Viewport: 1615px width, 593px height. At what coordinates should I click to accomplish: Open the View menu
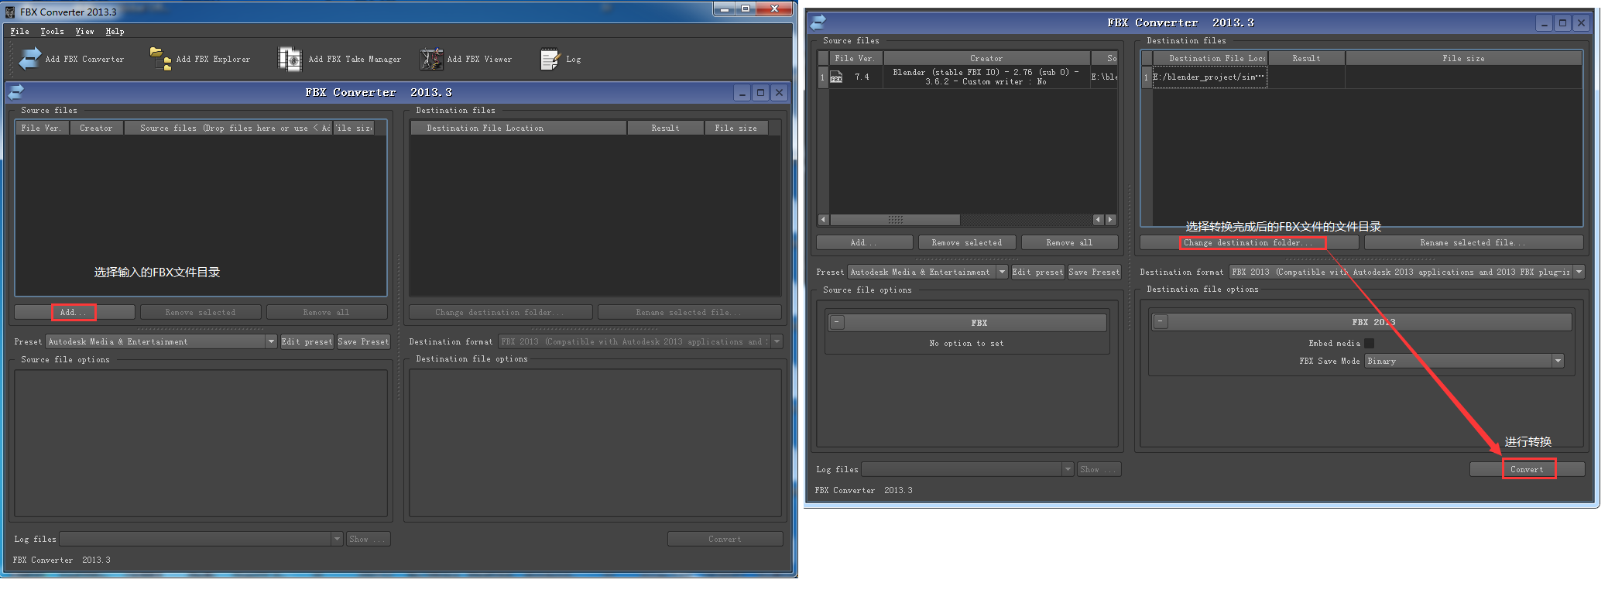pos(84,32)
